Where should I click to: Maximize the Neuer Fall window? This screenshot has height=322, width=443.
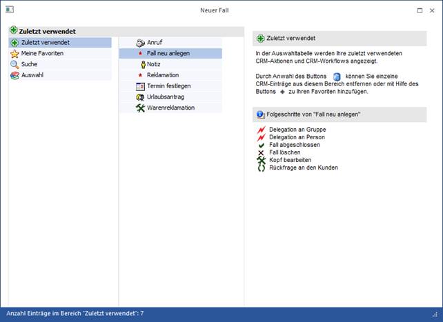(x=420, y=10)
